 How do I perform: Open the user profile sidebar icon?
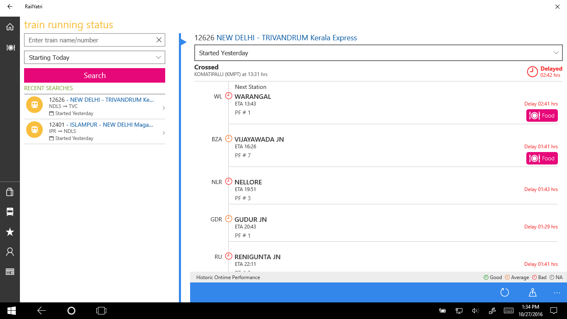(10, 252)
